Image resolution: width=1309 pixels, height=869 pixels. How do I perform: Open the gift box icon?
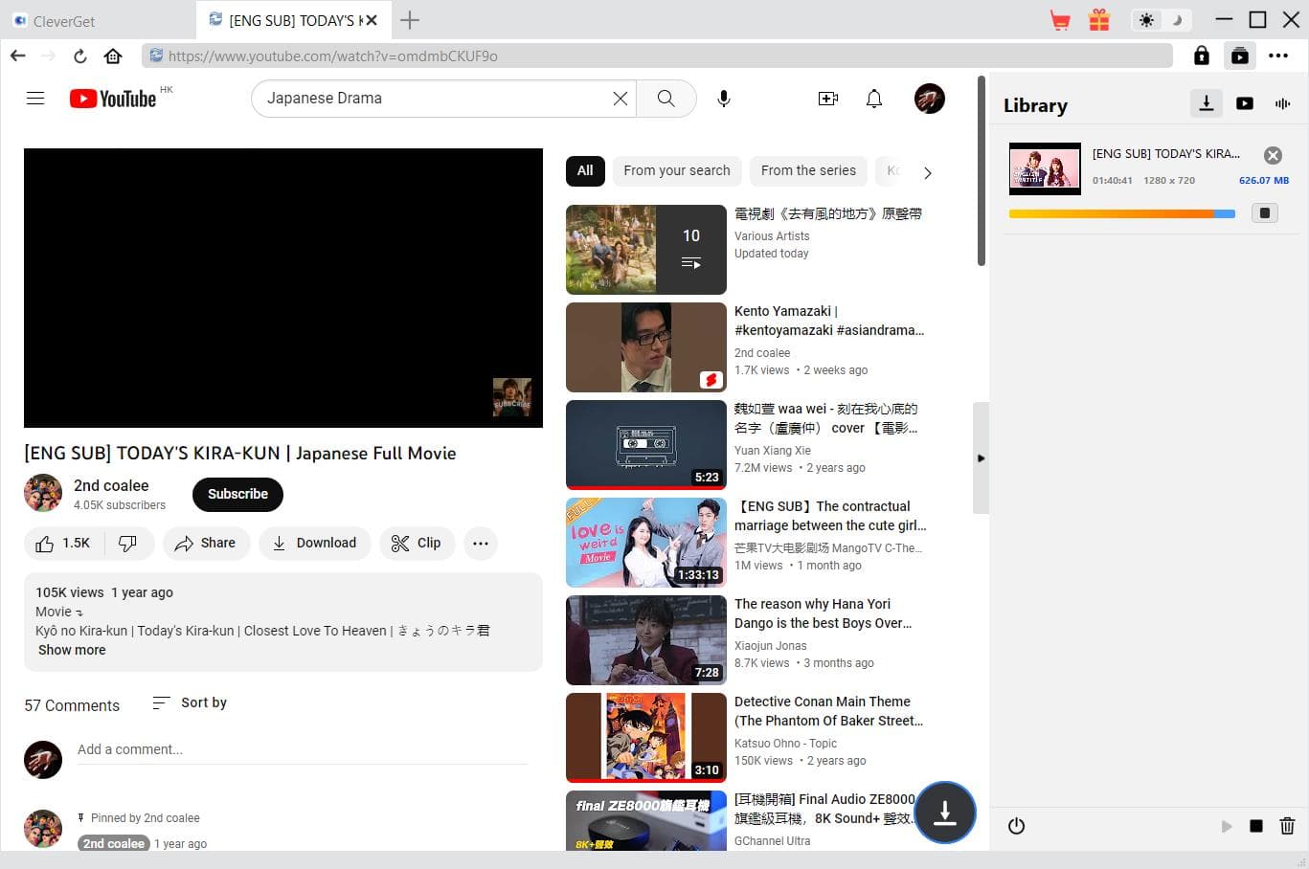[x=1099, y=20]
